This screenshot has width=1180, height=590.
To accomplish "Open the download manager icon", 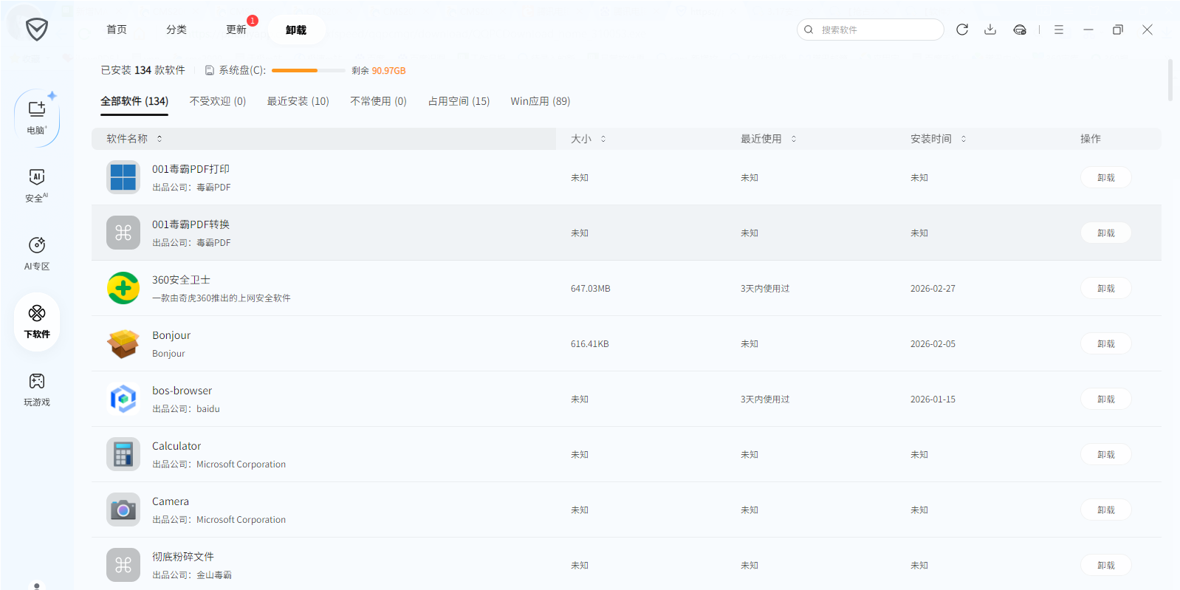I will pos(990,30).
